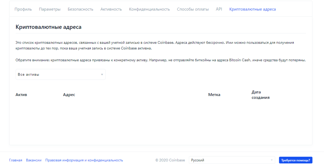This screenshot has height=166, width=324.
Task: Switch to the Параметры tab
Action: [50, 9]
